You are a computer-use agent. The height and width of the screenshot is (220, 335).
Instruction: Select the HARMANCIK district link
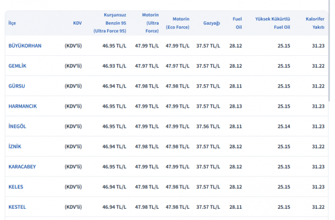point(22,106)
